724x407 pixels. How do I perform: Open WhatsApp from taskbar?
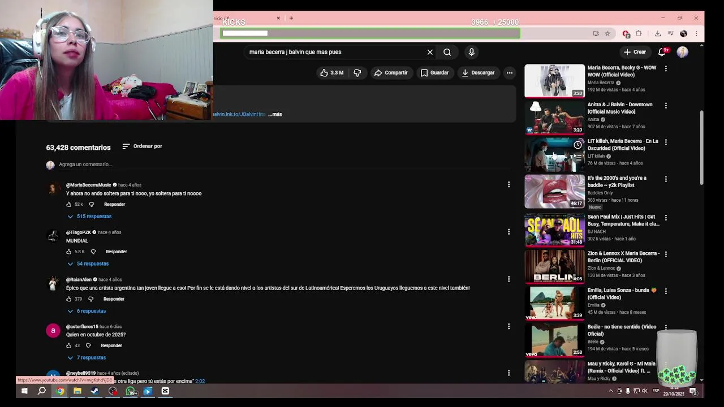(131, 391)
